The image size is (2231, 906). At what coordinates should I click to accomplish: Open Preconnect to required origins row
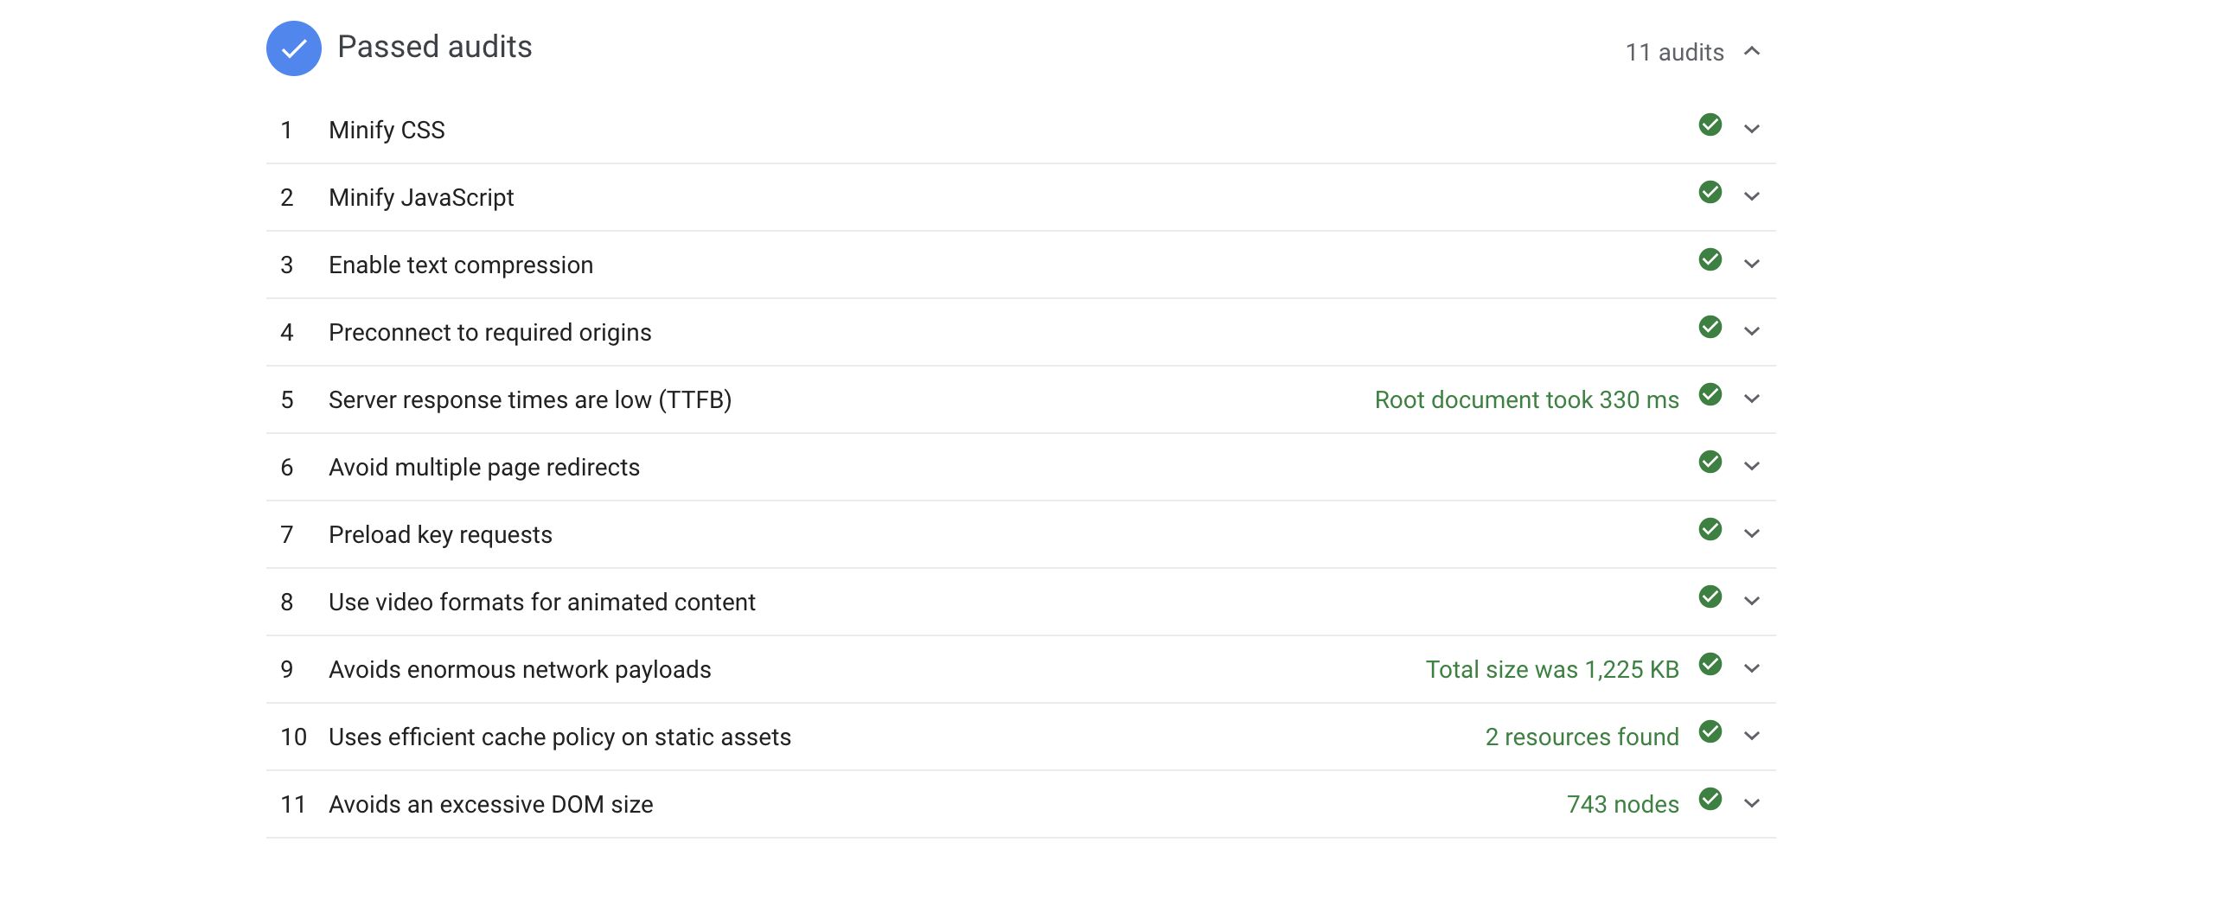(1020, 333)
